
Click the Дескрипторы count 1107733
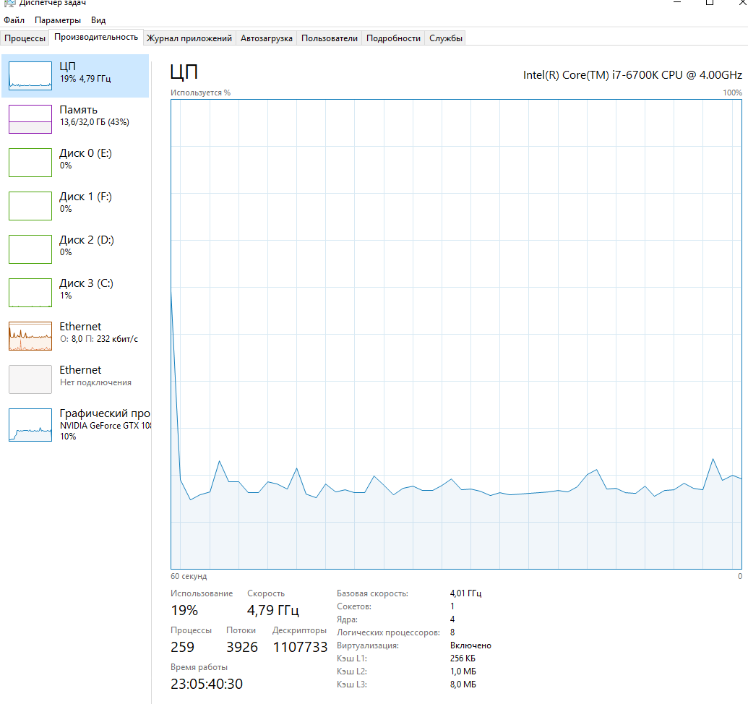(300, 647)
